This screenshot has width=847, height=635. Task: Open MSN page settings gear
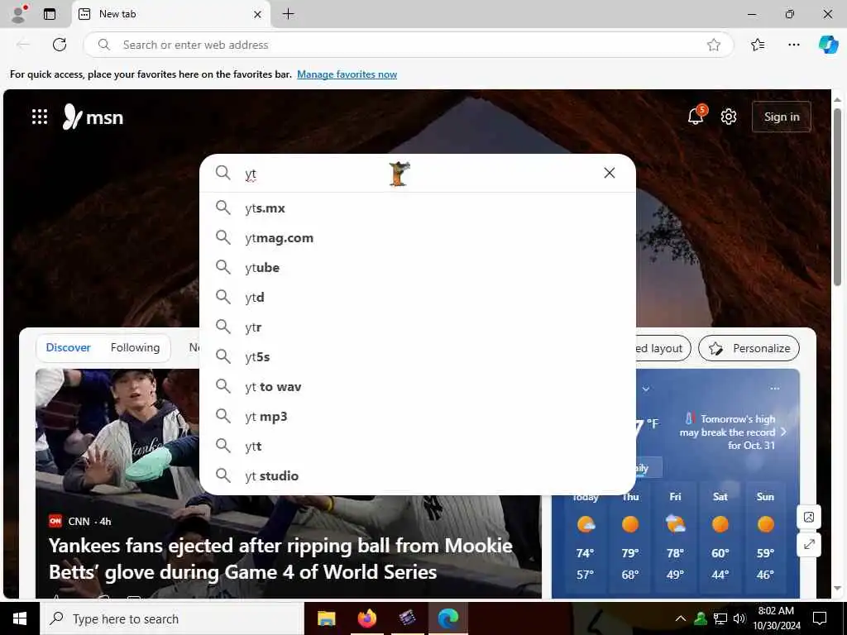(x=729, y=117)
